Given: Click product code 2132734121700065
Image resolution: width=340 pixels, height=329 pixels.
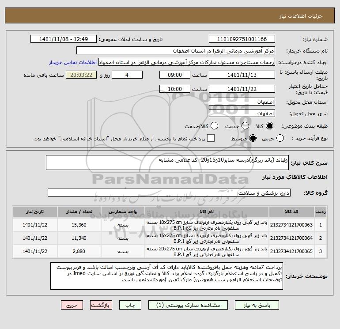Looking at the screenshot, I should 291,252.
